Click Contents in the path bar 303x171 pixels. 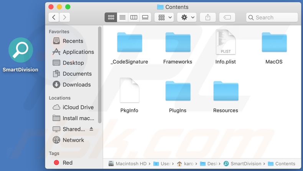(282, 164)
